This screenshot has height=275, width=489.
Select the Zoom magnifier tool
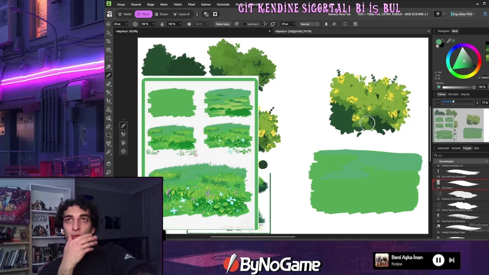(x=108, y=172)
